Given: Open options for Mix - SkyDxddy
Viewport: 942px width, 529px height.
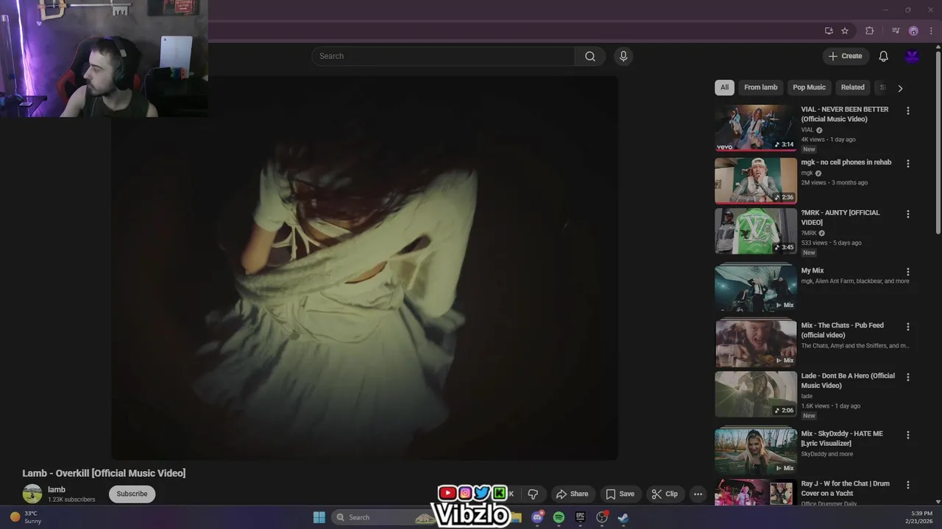Looking at the screenshot, I should pyautogui.click(x=907, y=435).
